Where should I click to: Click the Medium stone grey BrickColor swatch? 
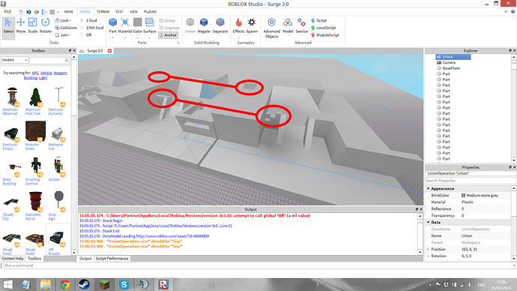click(463, 196)
